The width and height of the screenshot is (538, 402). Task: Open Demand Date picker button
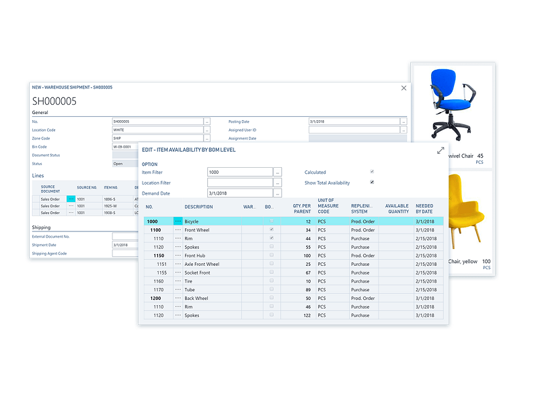pyautogui.click(x=278, y=193)
